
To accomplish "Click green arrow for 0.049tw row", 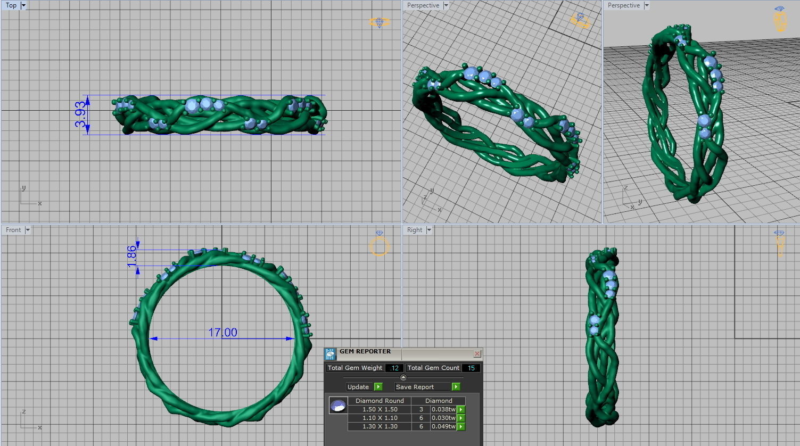I will [461, 426].
